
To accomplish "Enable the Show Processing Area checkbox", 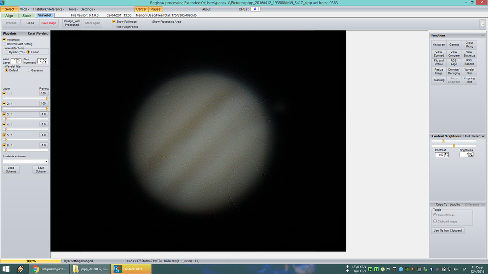I will 149,22.
